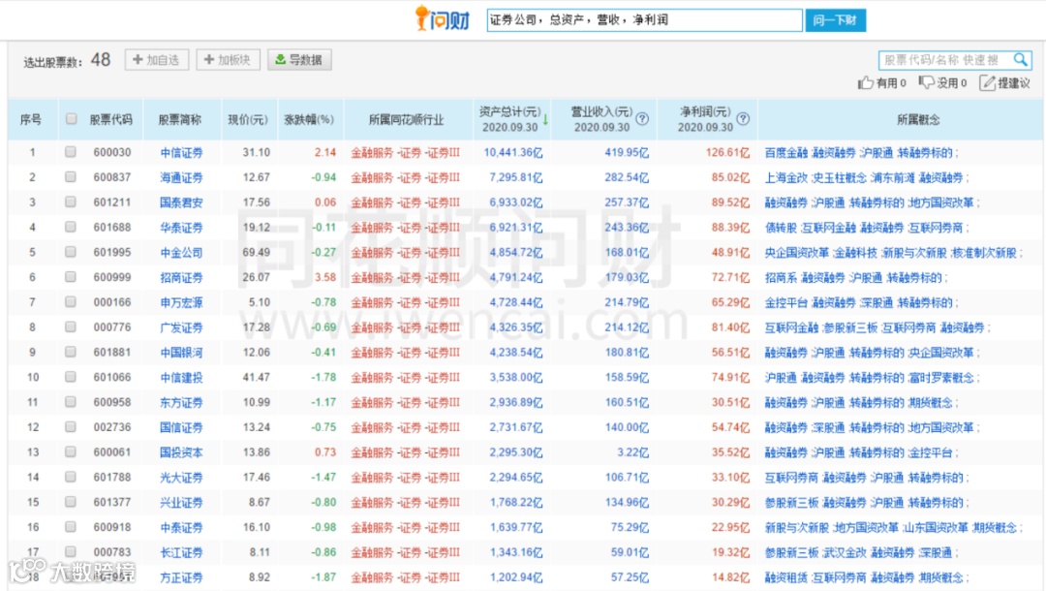This screenshot has height=591, width=1046.
Task: Toggle the select-all checkbox in header
Action: point(71,119)
